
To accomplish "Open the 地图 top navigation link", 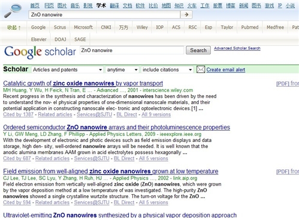I will (x=166, y=6).
